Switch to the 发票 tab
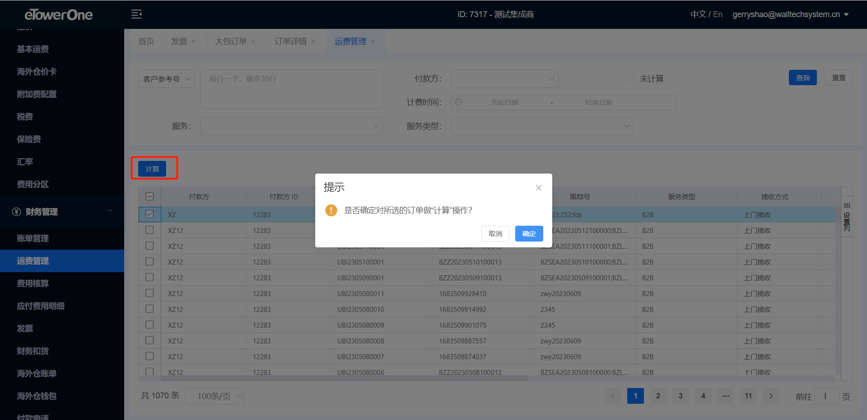Screen dimensions: 867x420 (x=179, y=41)
